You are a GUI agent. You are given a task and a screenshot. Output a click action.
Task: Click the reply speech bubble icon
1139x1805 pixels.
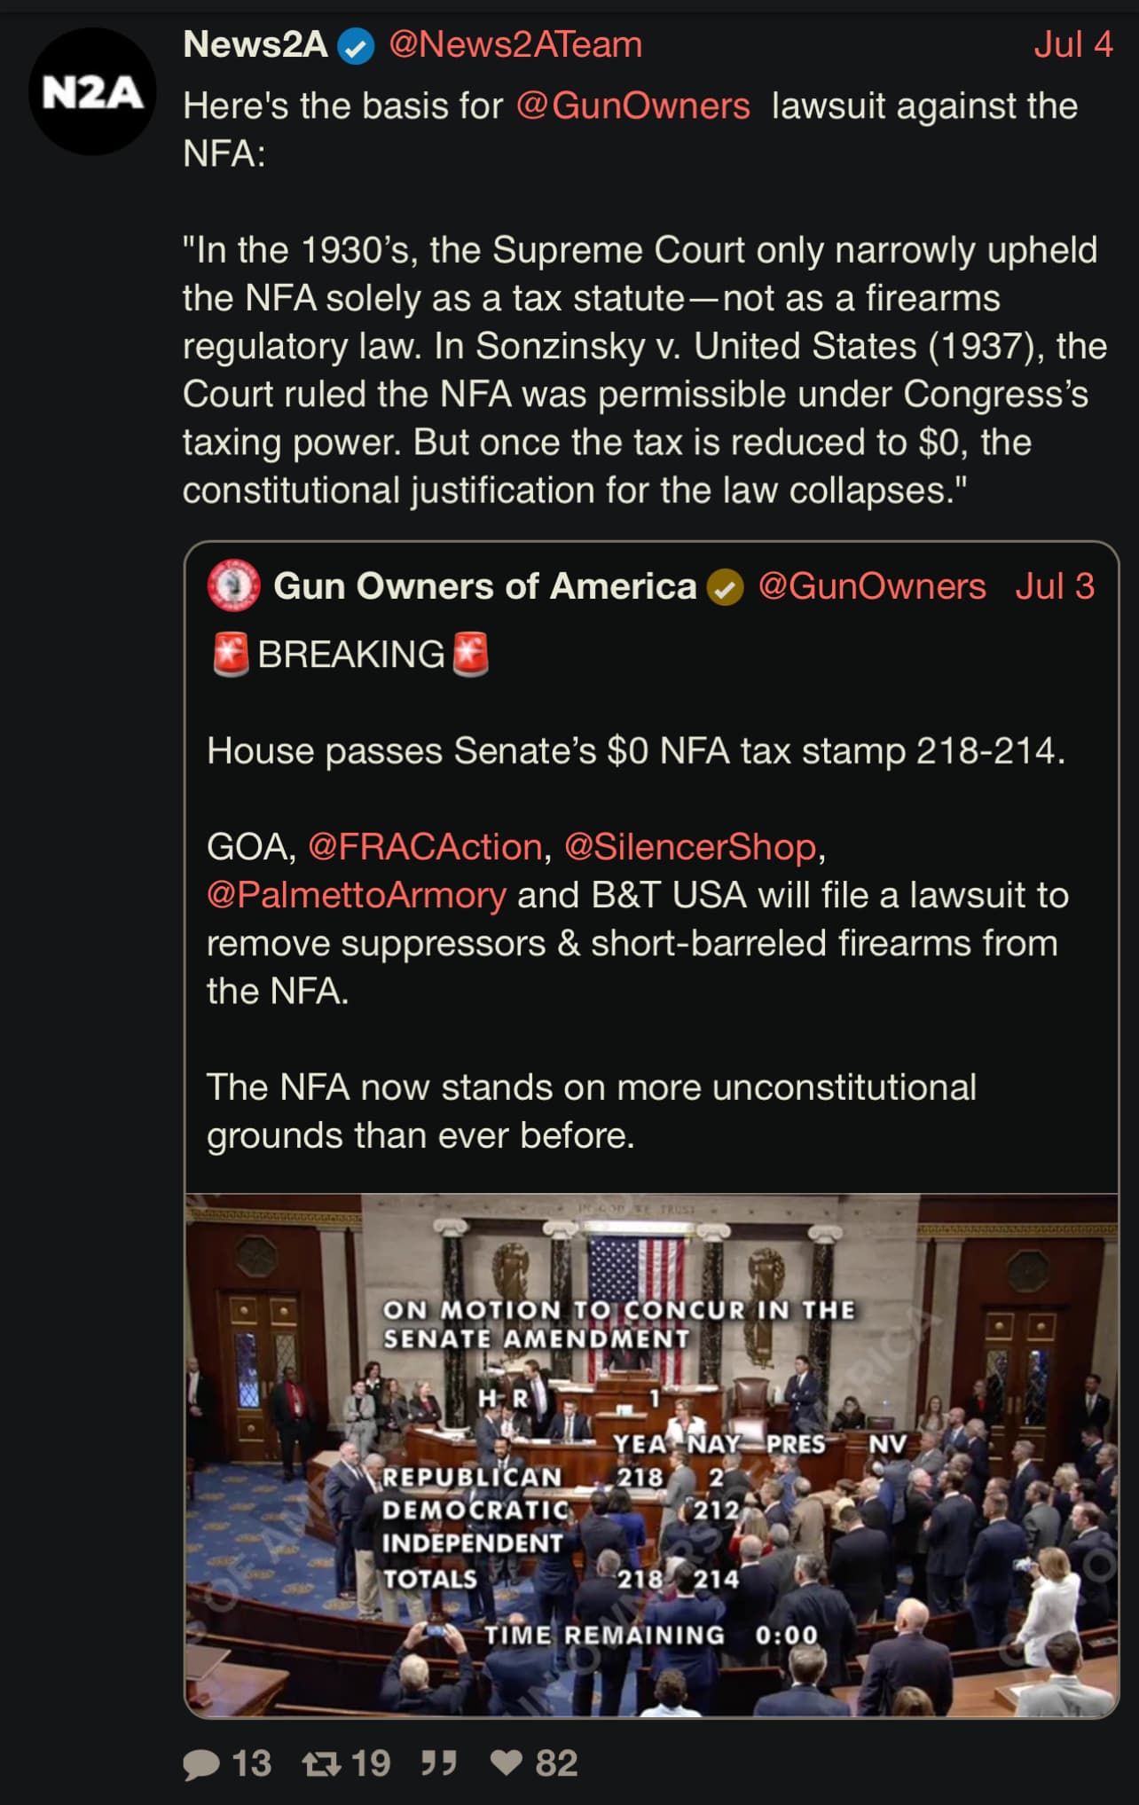201,1764
